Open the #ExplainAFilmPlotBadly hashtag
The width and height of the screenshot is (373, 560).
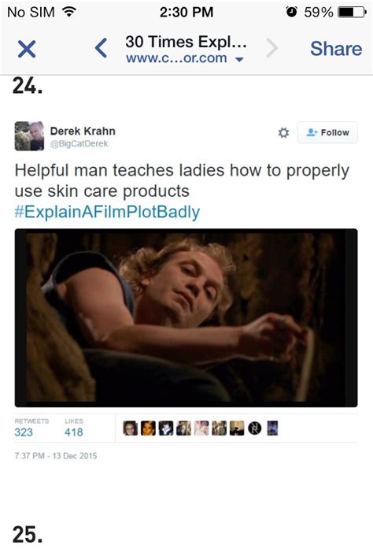point(107,212)
